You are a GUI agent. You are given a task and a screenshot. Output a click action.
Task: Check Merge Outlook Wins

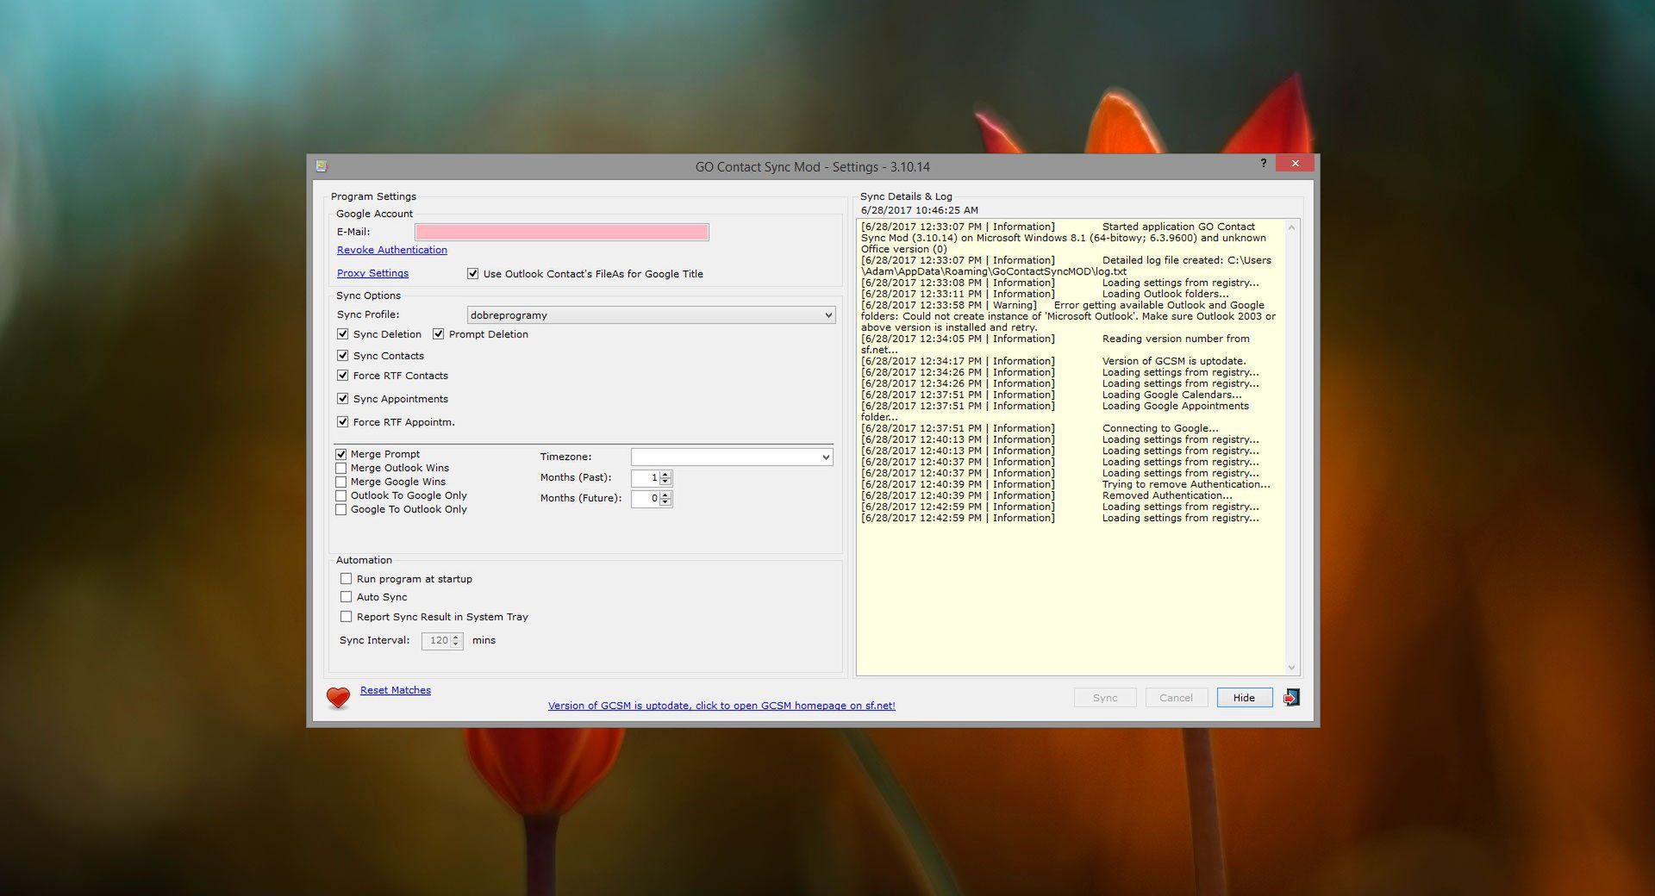(341, 468)
